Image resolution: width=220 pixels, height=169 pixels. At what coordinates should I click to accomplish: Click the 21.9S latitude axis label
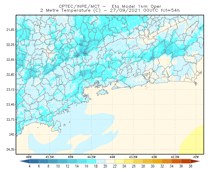[x=10, y=30]
